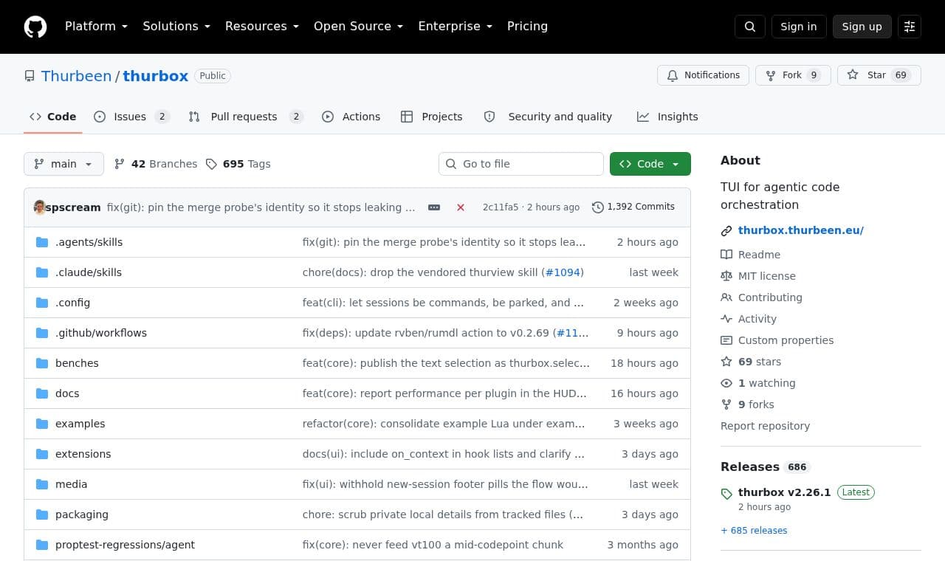
Task: Click the .agents/skills folder icon
Action: click(42, 242)
